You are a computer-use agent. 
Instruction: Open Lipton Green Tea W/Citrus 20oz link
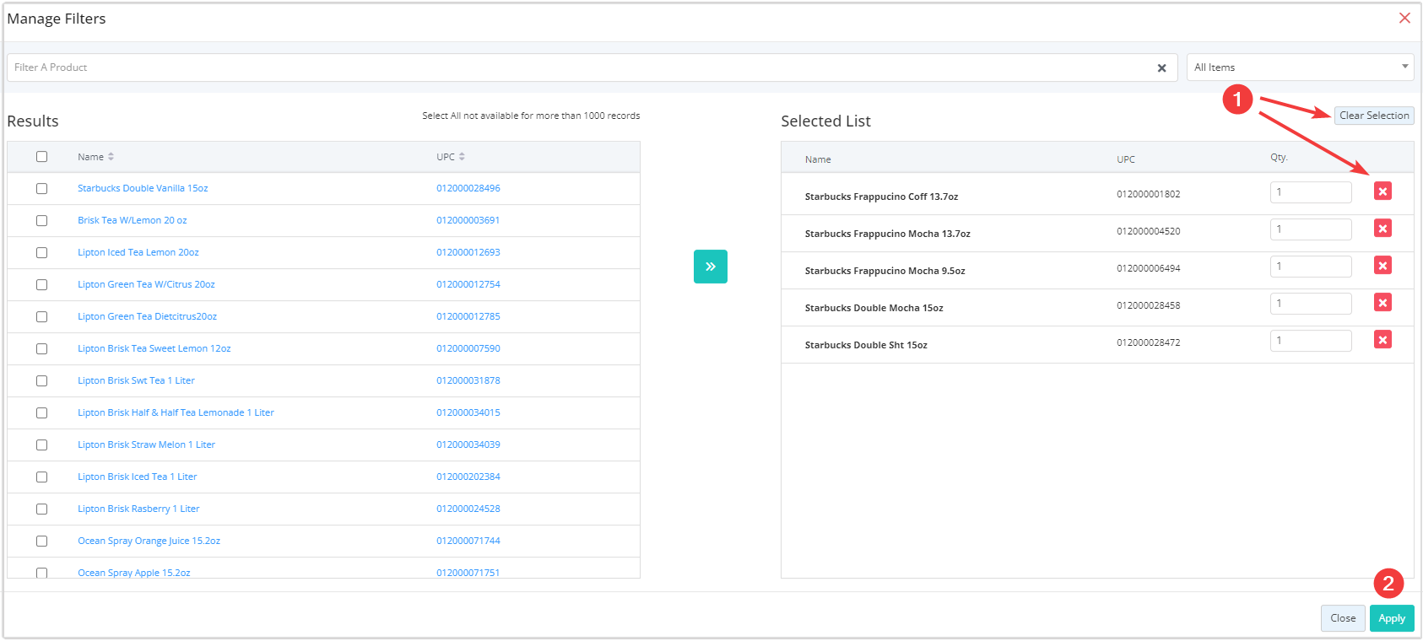pyautogui.click(x=146, y=285)
